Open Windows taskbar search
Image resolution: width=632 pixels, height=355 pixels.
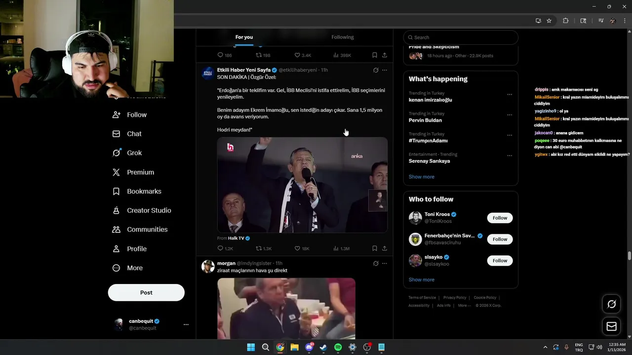point(265,347)
